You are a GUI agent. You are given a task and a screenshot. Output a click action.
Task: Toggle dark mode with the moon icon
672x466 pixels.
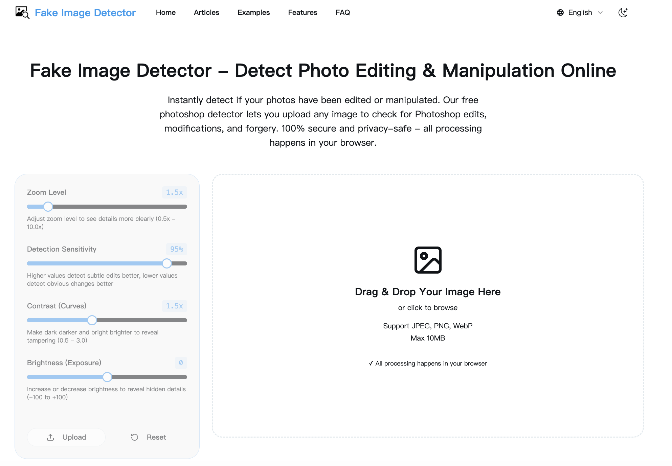point(623,12)
